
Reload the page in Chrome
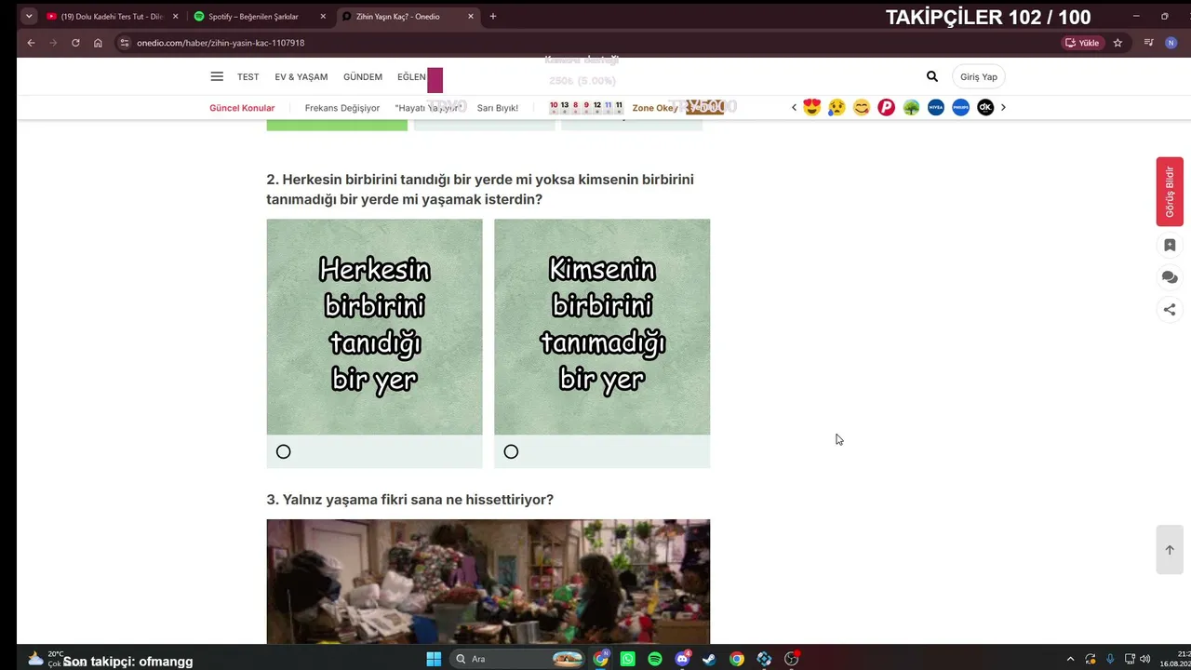click(75, 43)
